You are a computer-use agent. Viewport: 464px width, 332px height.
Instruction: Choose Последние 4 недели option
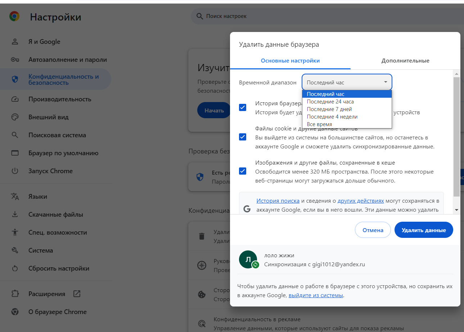(347, 117)
